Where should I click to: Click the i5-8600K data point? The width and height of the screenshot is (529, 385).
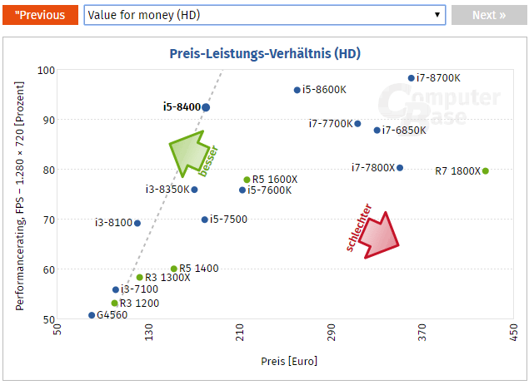(x=297, y=90)
